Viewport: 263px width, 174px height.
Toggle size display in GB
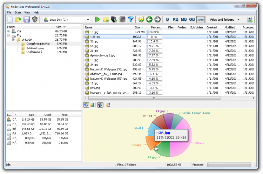coord(192,20)
